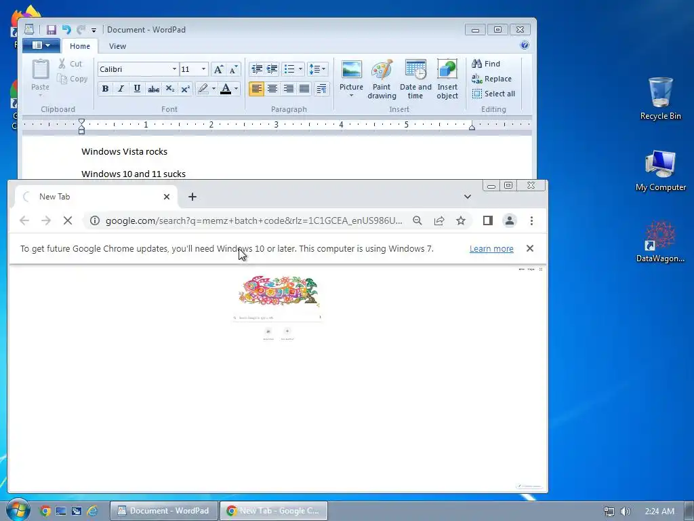694x521 pixels.
Task: Open the line spacing dropdown
Action: [x=317, y=69]
